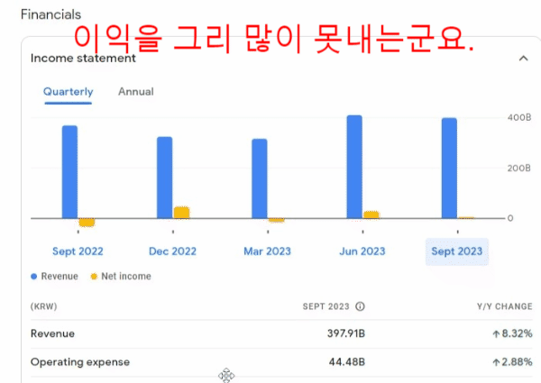Click the Operating expense row label

pos(80,362)
